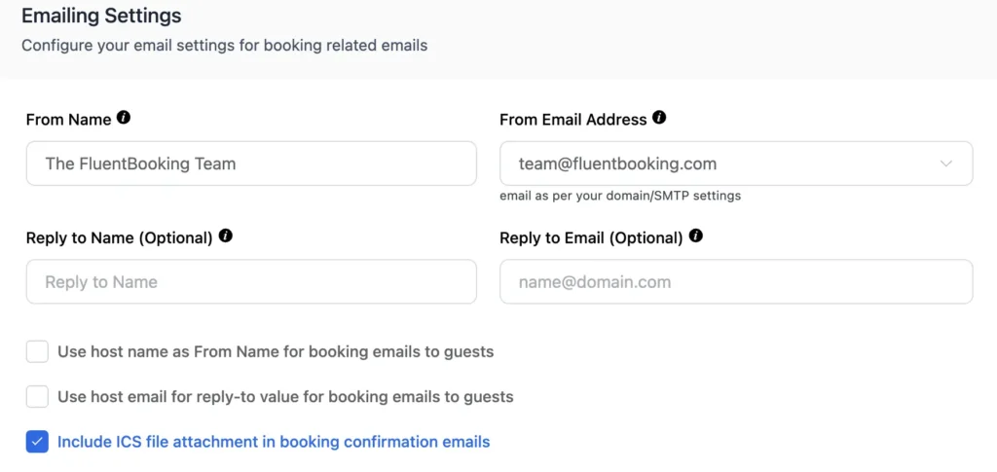The width and height of the screenshot is (997, 472).
Task: Tick the host email for reply-to checkbox
Action: (38, 397)
